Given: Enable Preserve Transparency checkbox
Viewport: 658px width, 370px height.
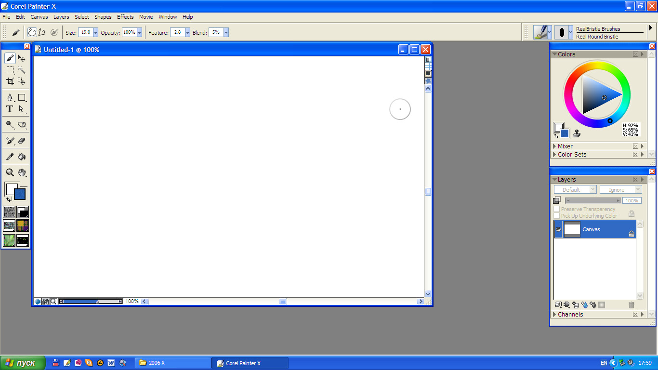Looking at the screenshot, I should coord(557,209).
